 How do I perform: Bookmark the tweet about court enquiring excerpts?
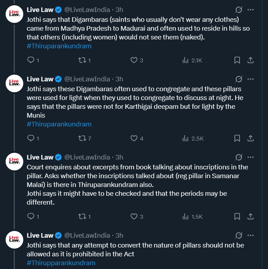(x=237, y=217)
